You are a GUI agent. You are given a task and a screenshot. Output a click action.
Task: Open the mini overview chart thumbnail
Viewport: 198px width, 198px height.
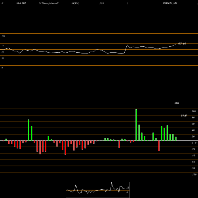[98, 190]
